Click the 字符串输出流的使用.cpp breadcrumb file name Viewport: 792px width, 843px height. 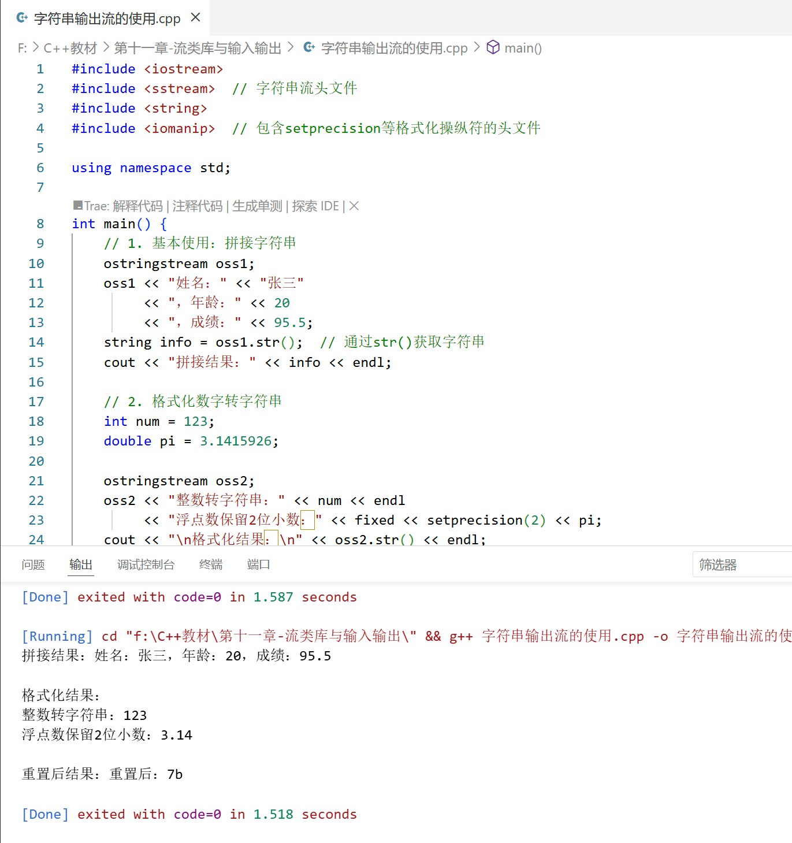[395, 48]
